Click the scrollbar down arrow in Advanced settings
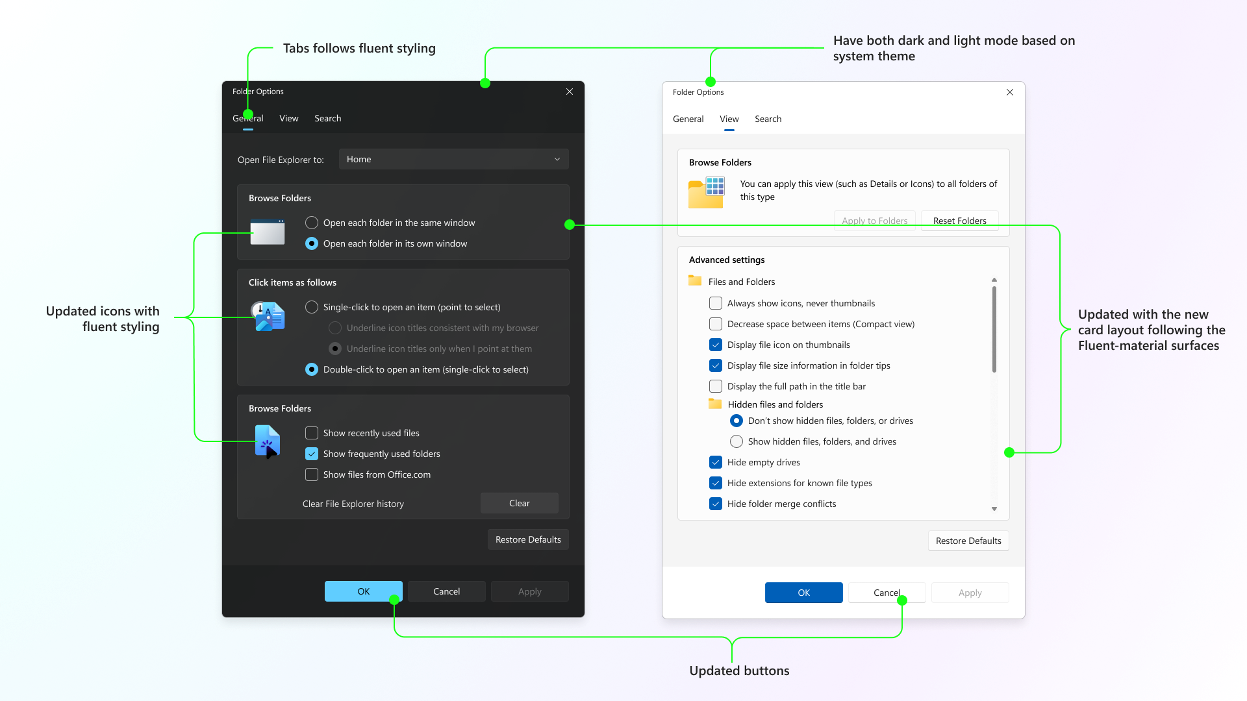Viewport: 1247px width, 701px height. pos(994,508)
